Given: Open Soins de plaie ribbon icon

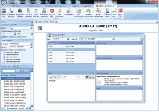Looking at the screenshot, I should click(x=52, y=13).
